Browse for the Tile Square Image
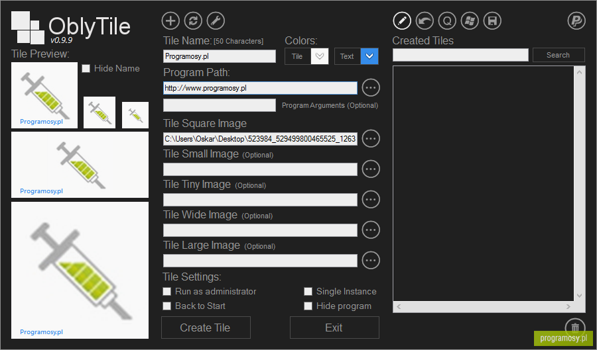Image resolution: width=597 pixels, height=350 pixels. 371,138
